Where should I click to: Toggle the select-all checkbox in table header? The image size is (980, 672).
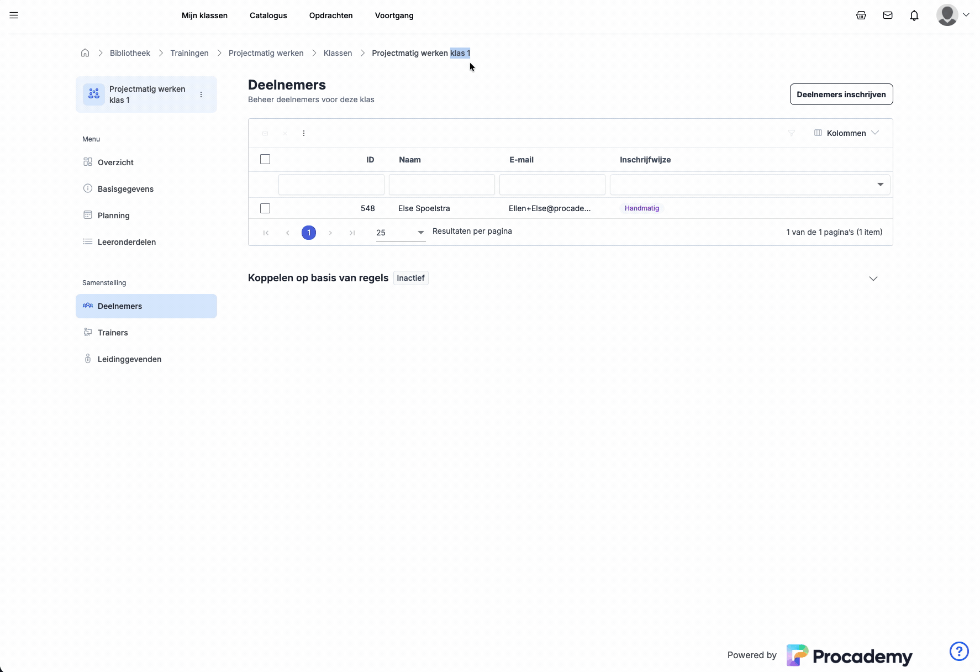pyautogui.click(x=265, y=159)
